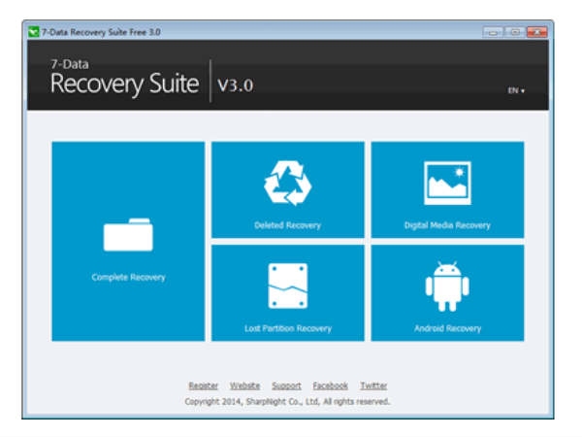This screenshot has height=437, width=582.
Task: Click the Android Recovery label
Action: (x=447, y=328)
